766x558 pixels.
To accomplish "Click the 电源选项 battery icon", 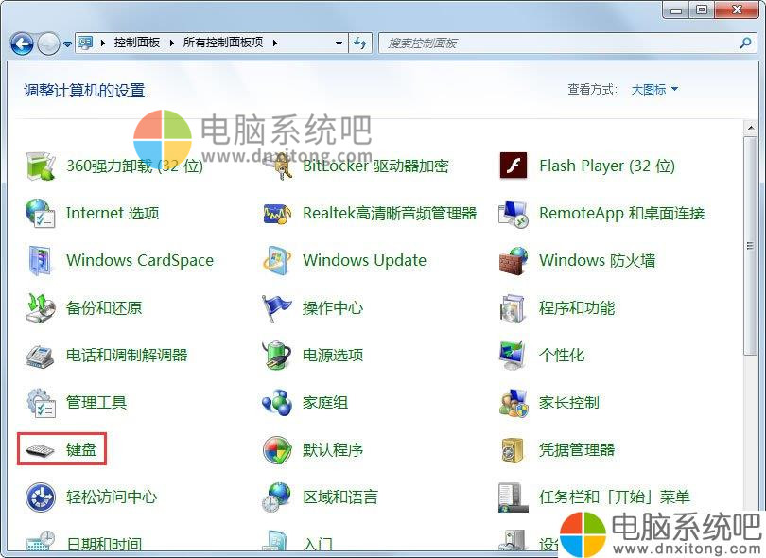I will pos(277,356).
